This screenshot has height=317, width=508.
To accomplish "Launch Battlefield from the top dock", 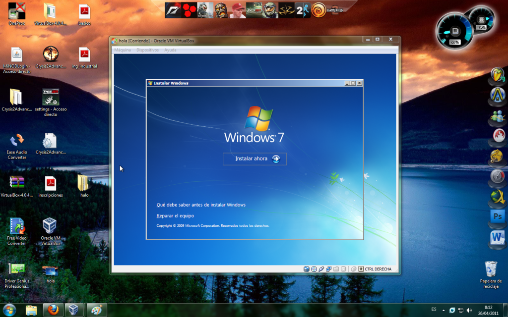I will click(335, 10).
